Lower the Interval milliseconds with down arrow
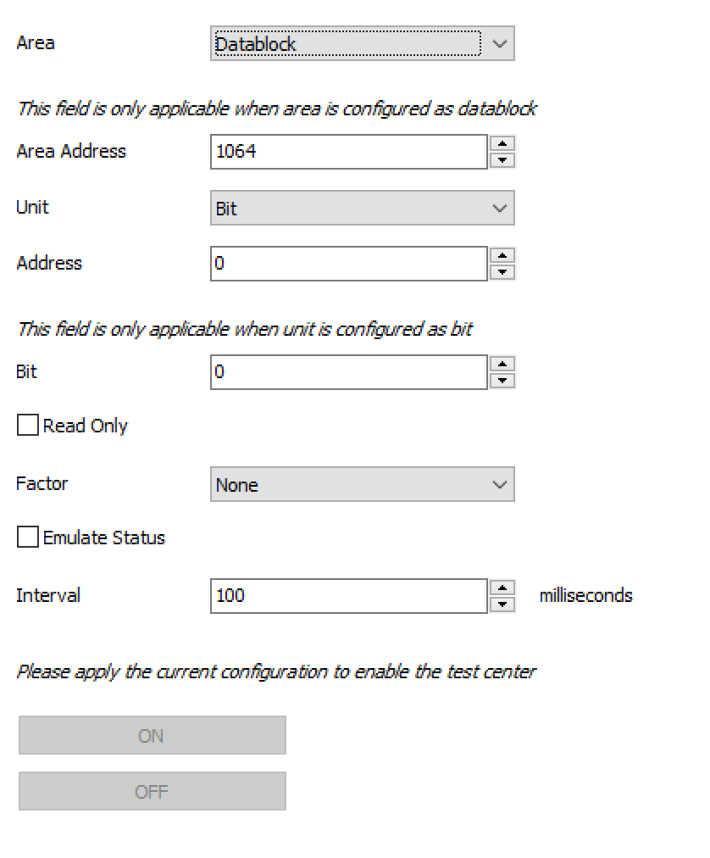Viewport: 710px width, 858px height. tap(502, 604)
